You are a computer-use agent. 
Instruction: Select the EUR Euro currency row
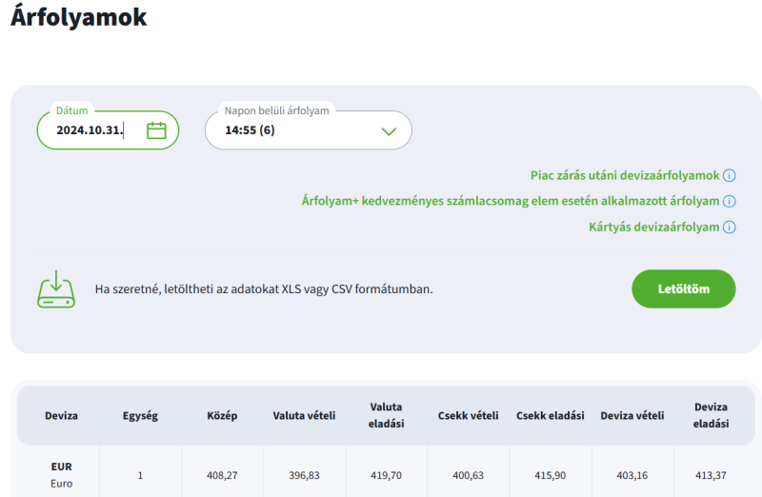(386, 475)
